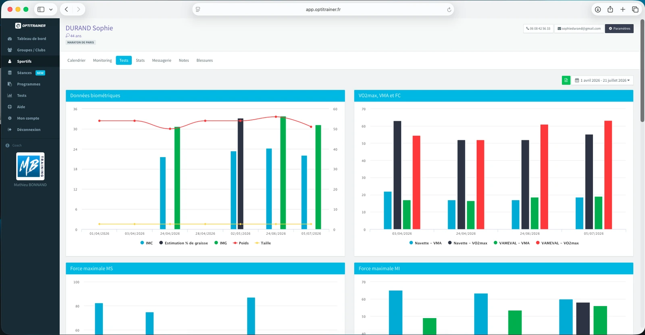Click the Paramètres button

619,29
